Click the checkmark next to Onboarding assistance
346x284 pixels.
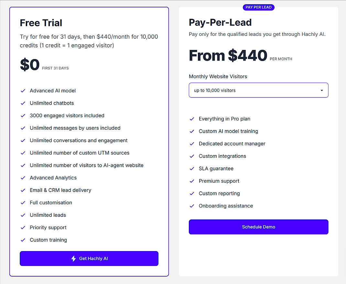coord(192,206)
